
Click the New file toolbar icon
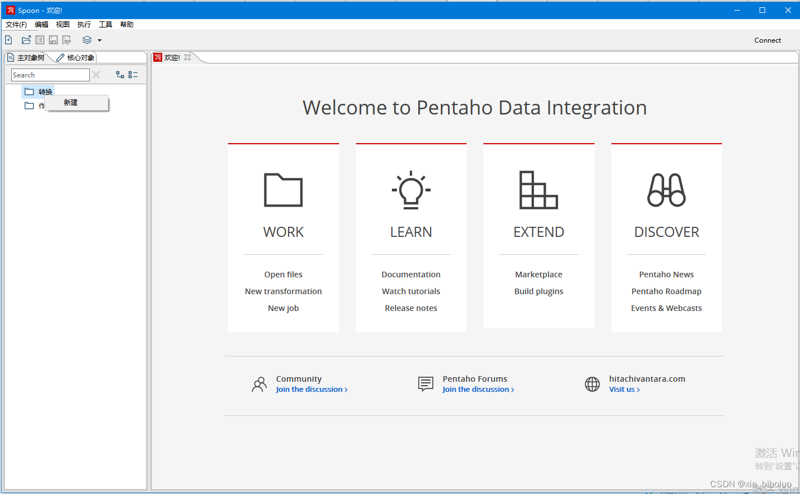[x=8, y=40]
